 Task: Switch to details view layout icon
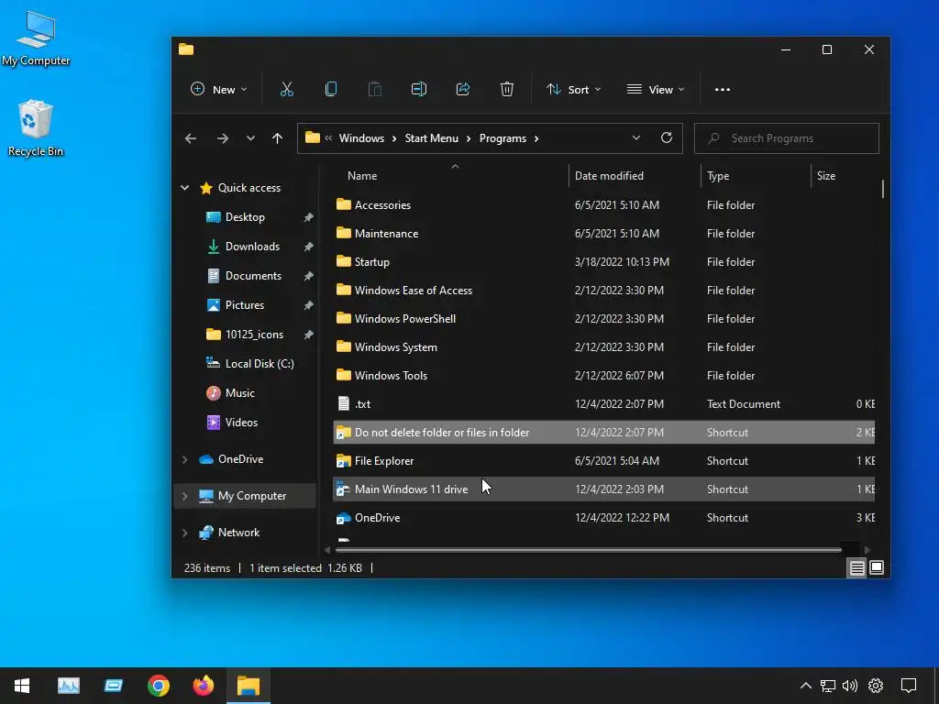click(857, 567)
